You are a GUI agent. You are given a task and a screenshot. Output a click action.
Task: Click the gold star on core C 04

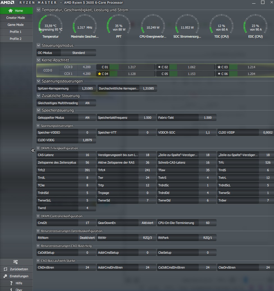[99, 74]
